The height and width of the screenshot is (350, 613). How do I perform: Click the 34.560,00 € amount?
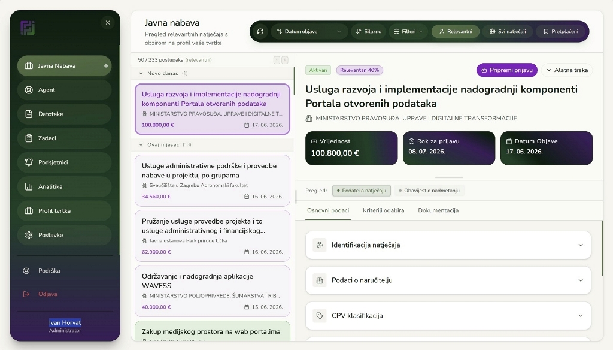(x=156, y=197)
